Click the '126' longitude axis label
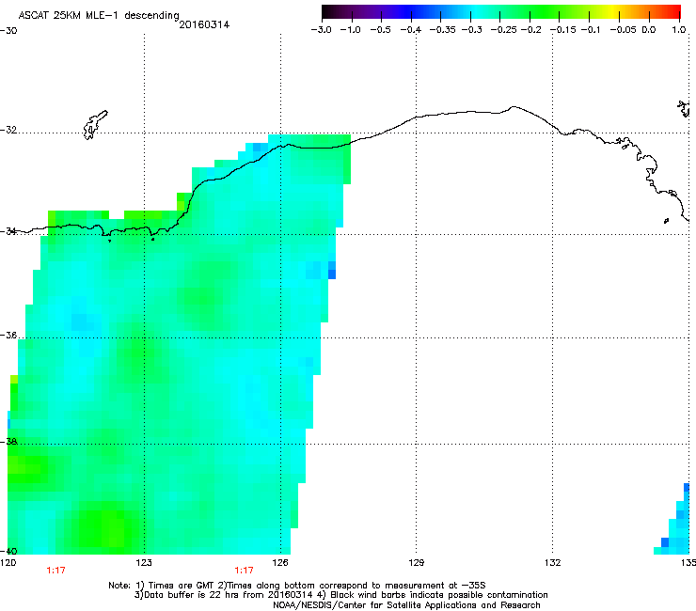 click(x=280, y=563)
